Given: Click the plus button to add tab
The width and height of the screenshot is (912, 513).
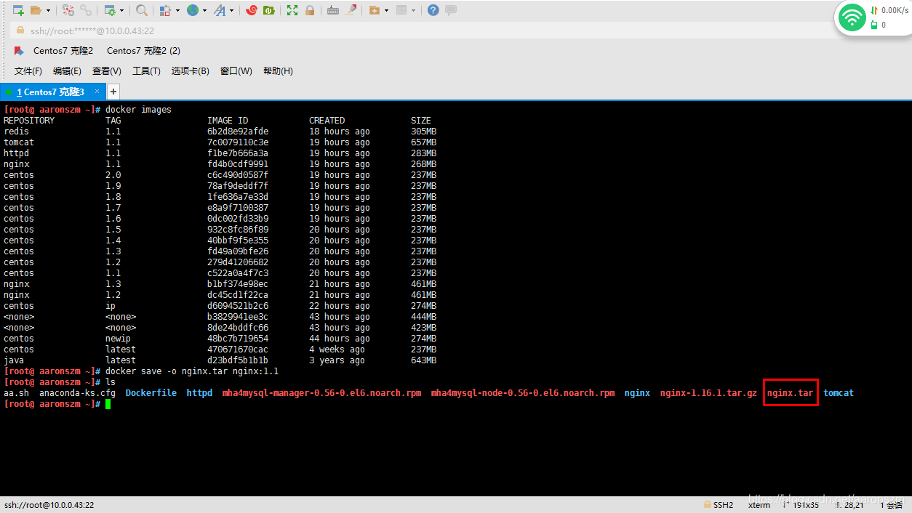Looking at the screenshot, I should pyautogui.click(x=113, y=92).
